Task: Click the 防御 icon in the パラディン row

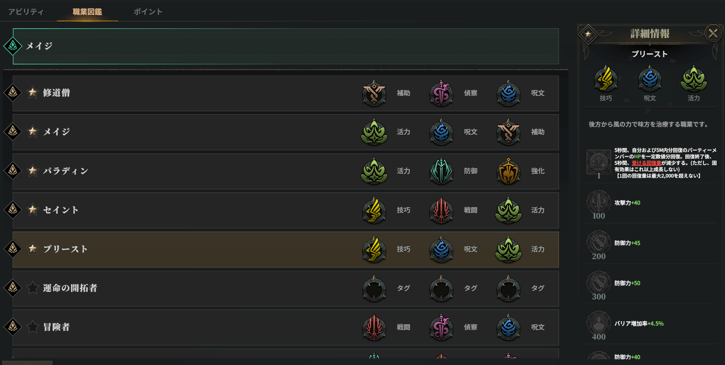Action: click(441, 171)
